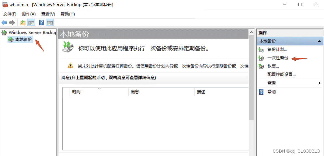Open the 文件(F) menu

pos(10,14)
